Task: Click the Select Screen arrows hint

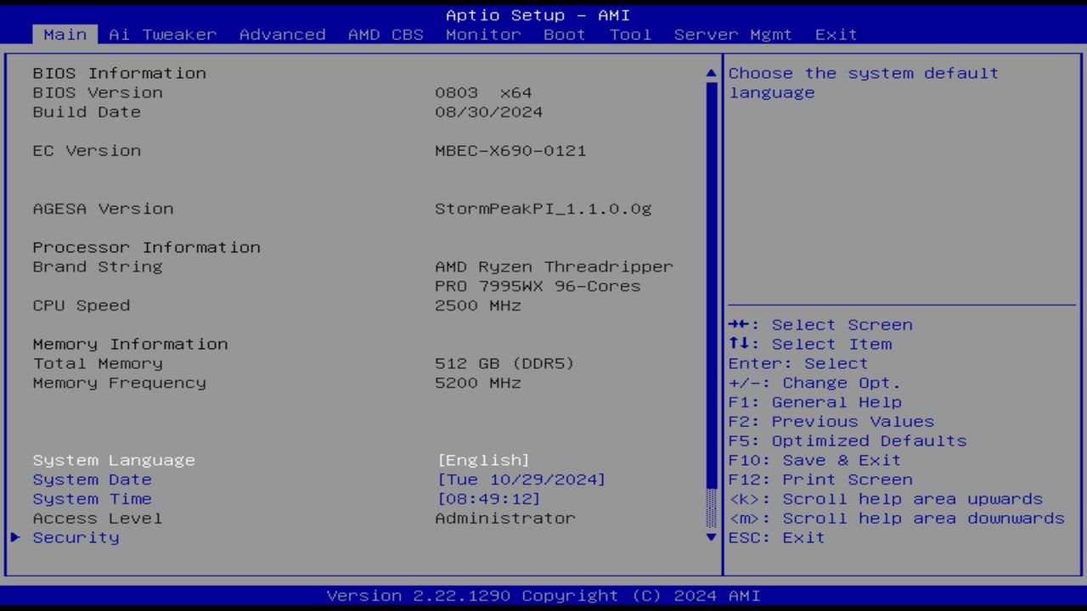Action: 820,325
